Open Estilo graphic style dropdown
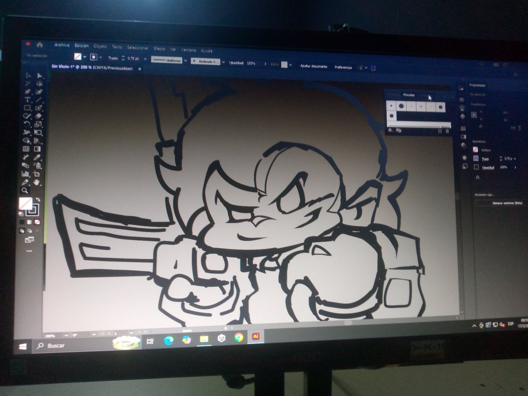 tap(291, 65)
